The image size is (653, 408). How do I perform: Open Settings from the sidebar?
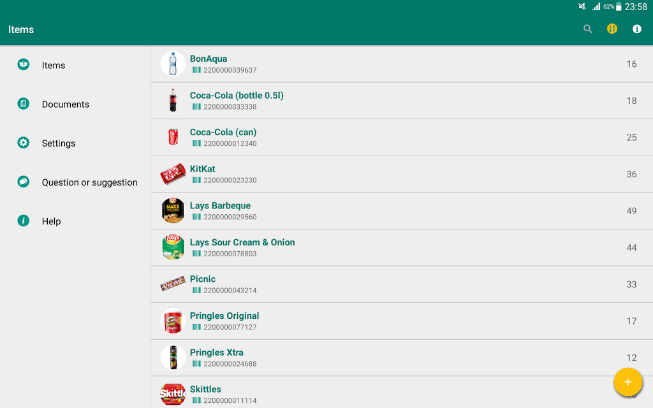[x=58, y=143]
